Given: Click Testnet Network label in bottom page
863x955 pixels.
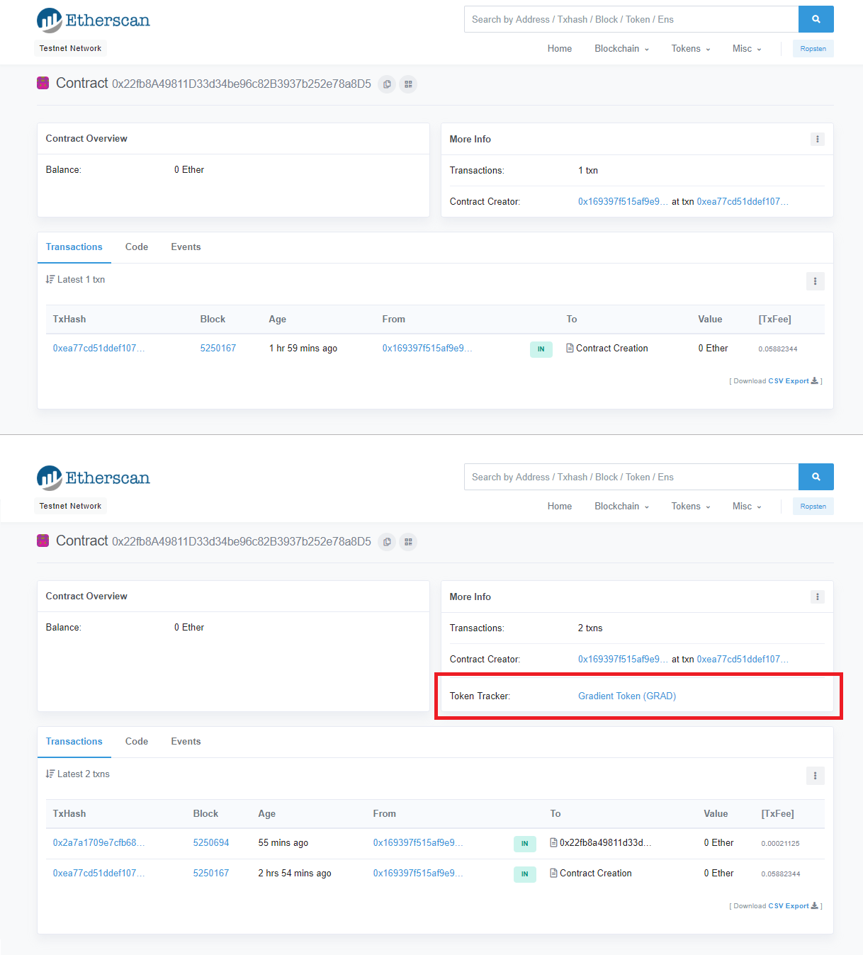Looking at the screenshot, I should [x=70, y=506].
